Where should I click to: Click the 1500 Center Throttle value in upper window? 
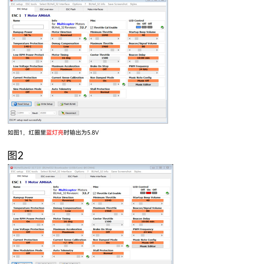click(105, 58)
